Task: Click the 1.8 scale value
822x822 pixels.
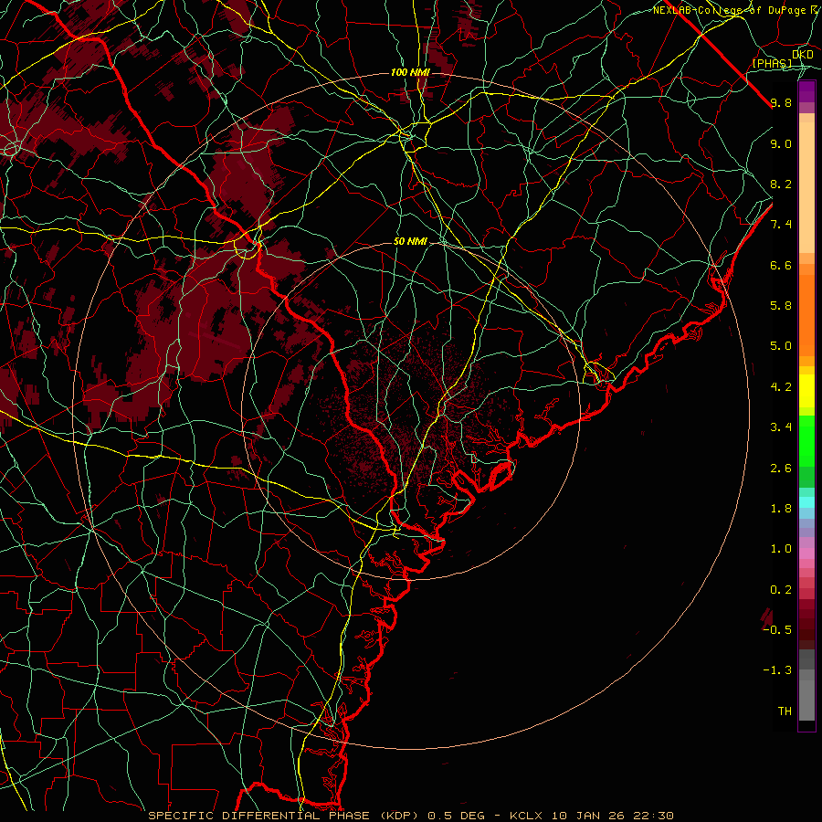Action: pos(781,509)
